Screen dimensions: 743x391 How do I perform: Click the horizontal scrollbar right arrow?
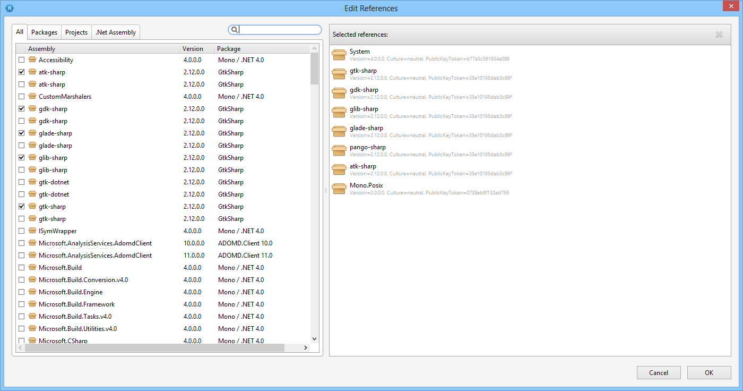click(306, 347)
